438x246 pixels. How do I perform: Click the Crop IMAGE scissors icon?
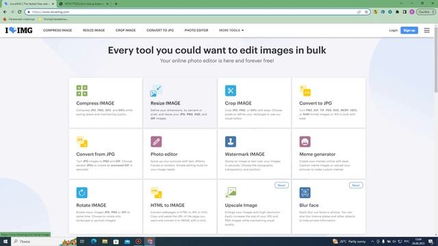231,91
